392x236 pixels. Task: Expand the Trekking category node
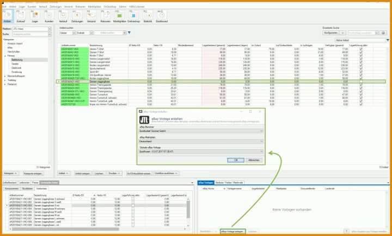click(5, 80)
